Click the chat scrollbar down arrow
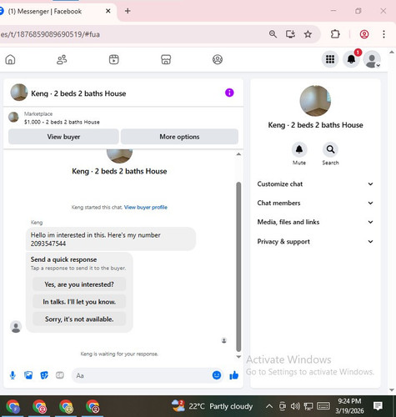The image size is (396, 417). 238,357
